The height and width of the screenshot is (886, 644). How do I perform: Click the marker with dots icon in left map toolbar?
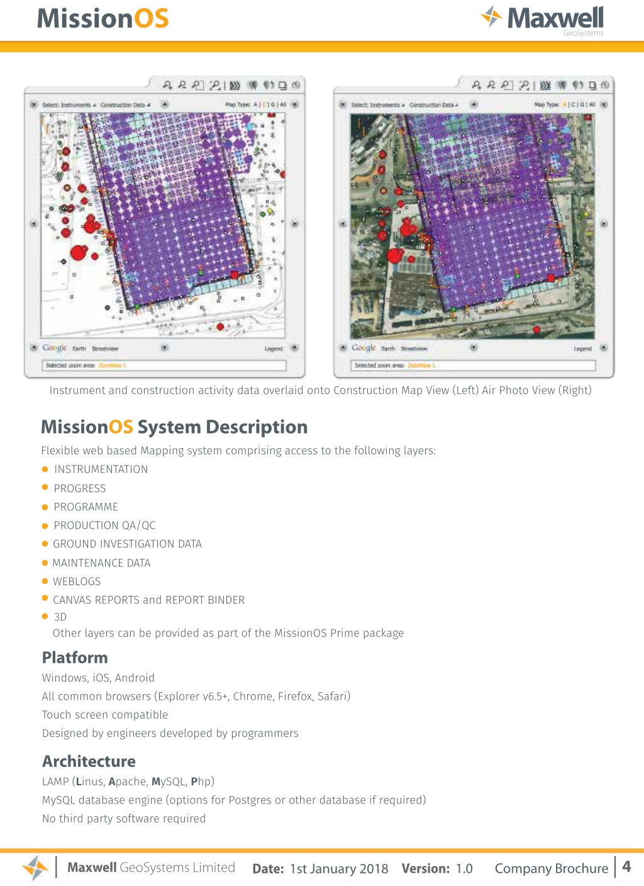click(269, 85)
